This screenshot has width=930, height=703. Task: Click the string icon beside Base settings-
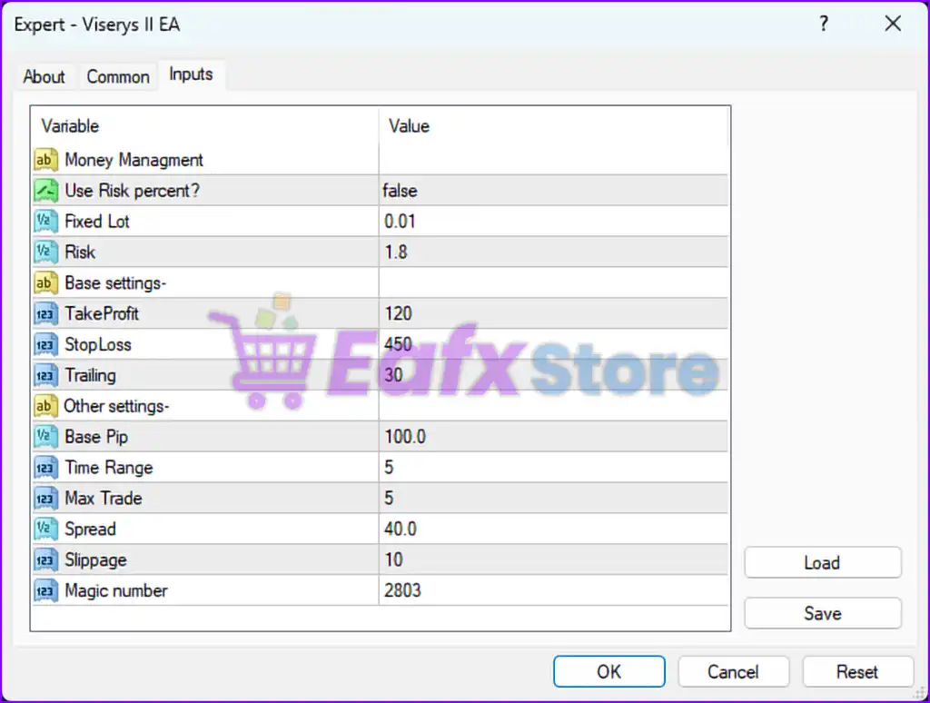[45, 283]
